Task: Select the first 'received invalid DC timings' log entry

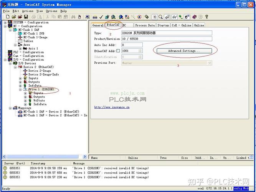Action: (x=111, y=168)
